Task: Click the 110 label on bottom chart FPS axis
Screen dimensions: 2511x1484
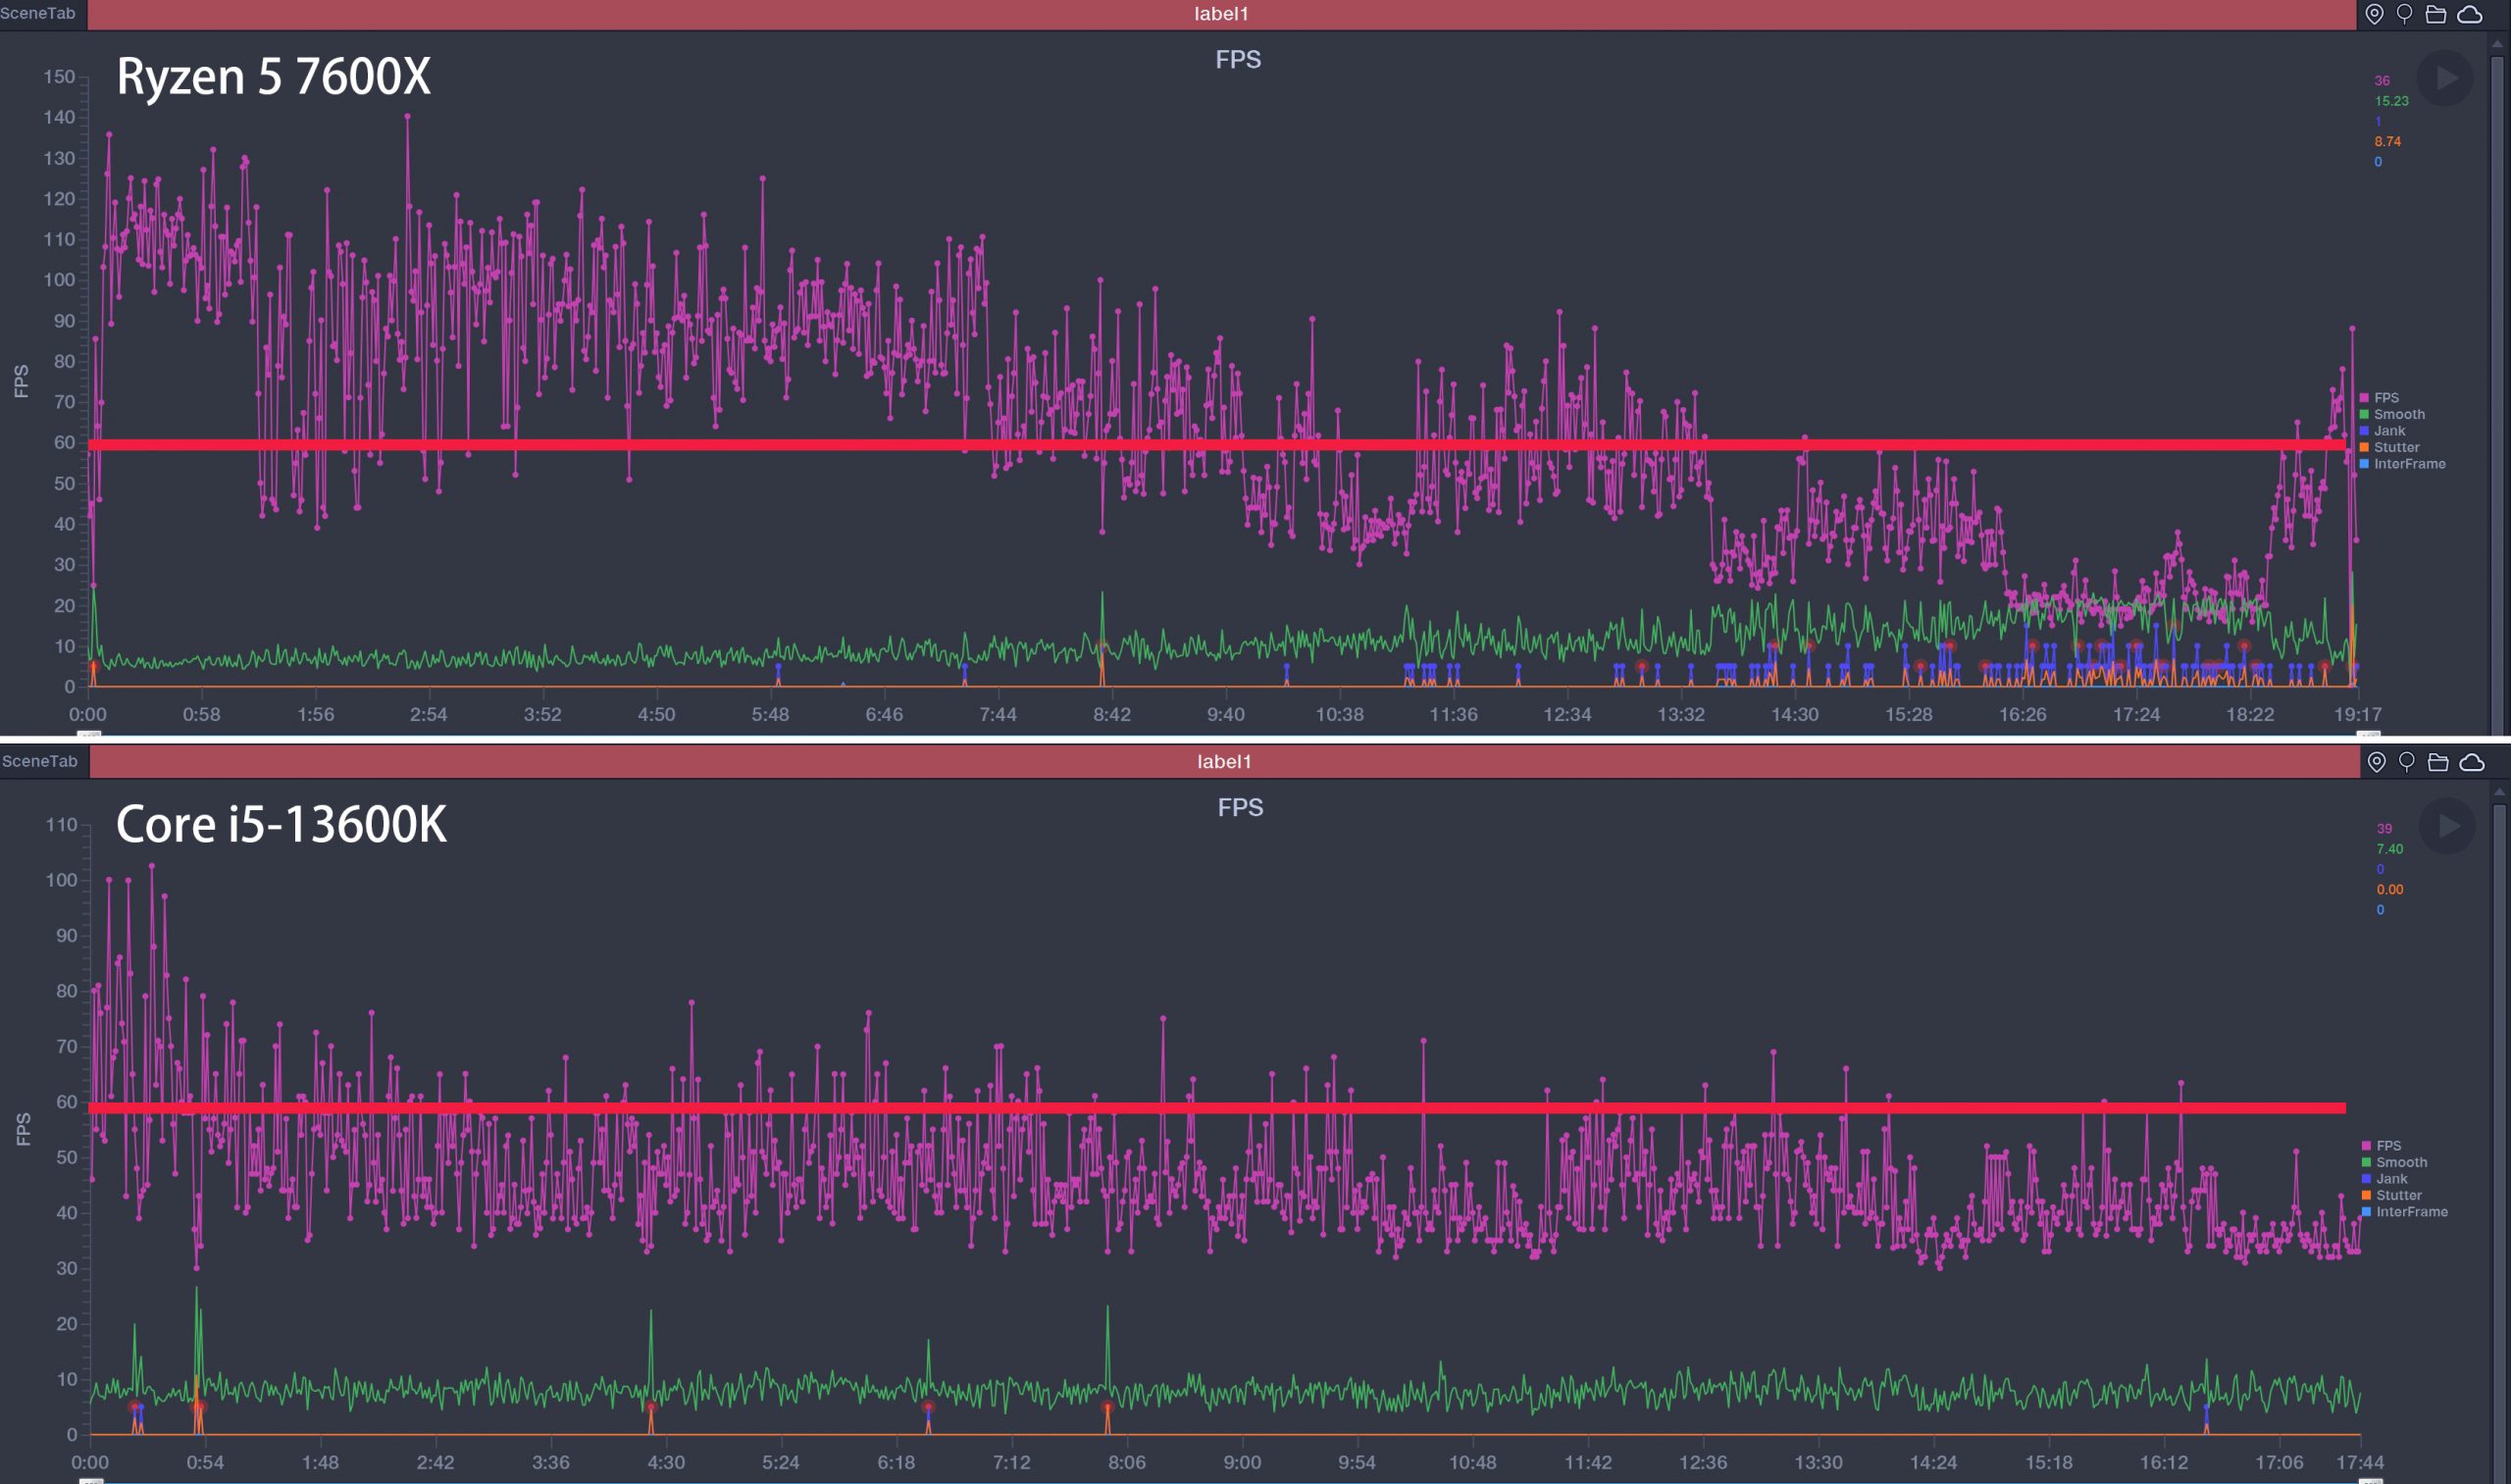Action: pos(61,825)
